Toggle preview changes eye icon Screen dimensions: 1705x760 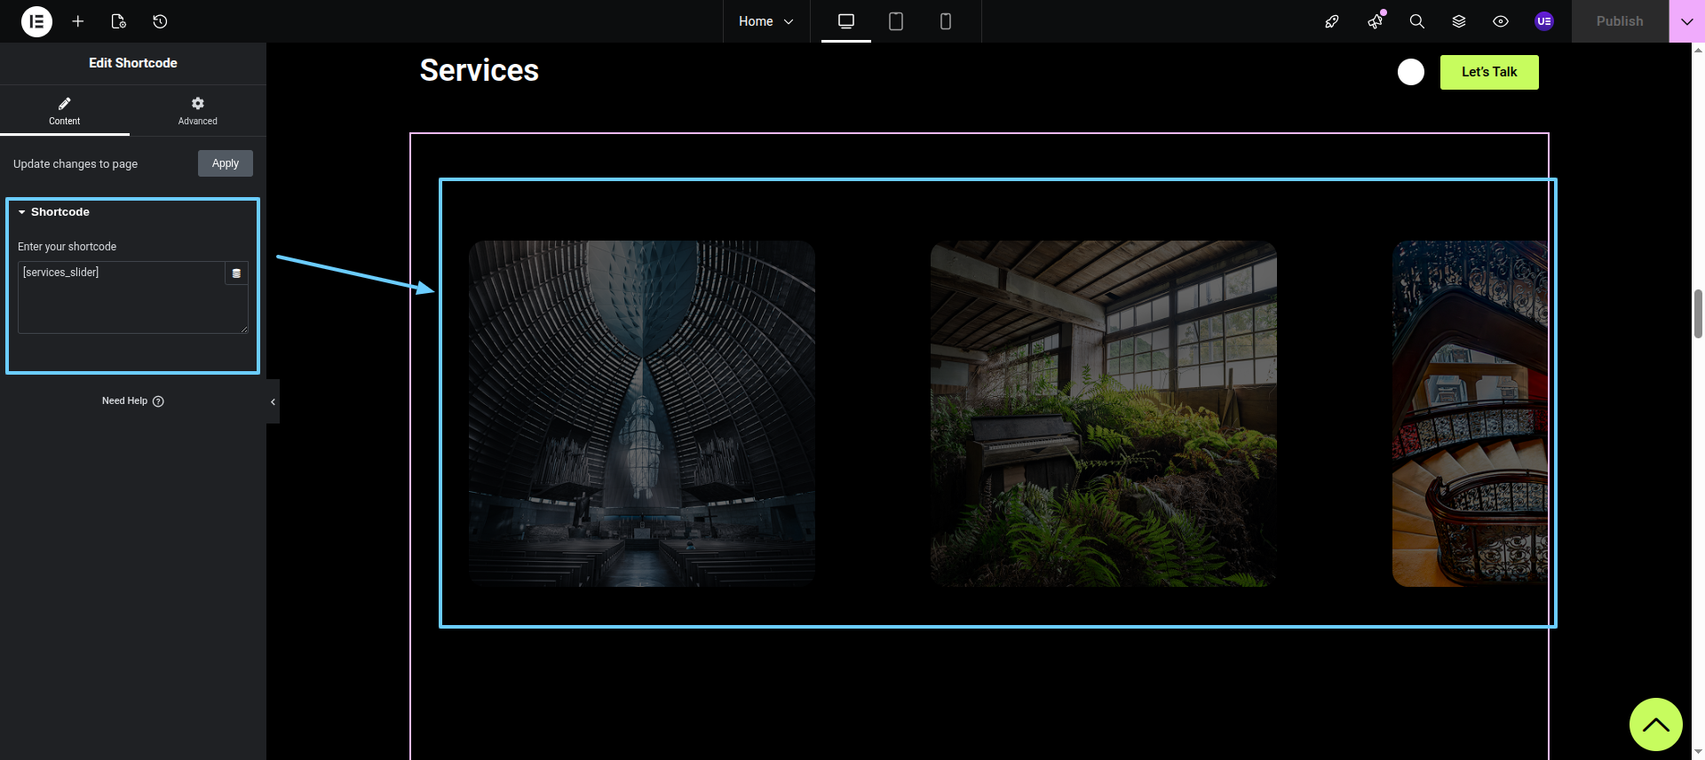click(1500, 21)
